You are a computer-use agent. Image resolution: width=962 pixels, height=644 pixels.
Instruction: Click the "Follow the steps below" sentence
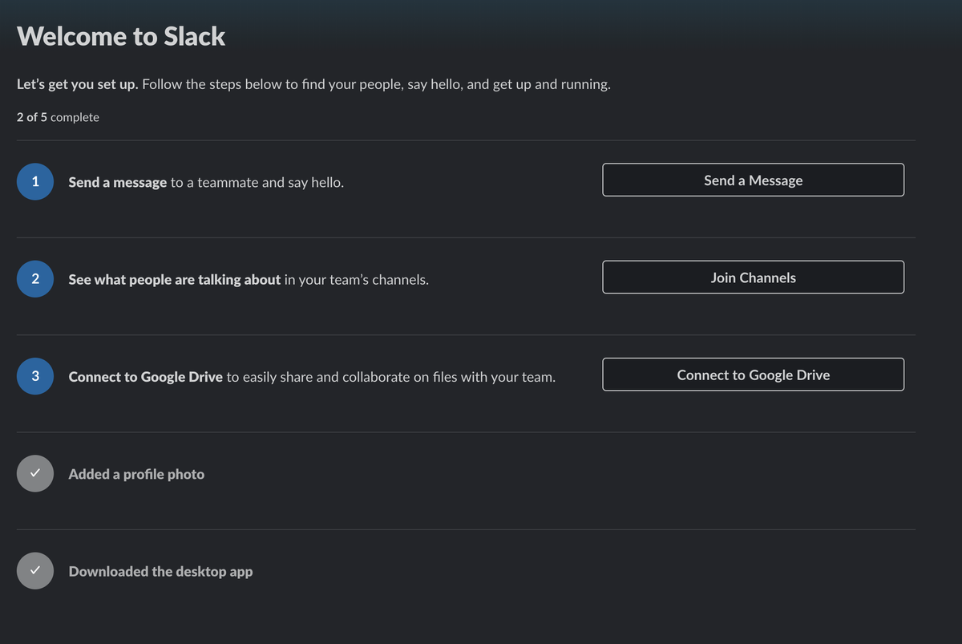coord(376,84)
